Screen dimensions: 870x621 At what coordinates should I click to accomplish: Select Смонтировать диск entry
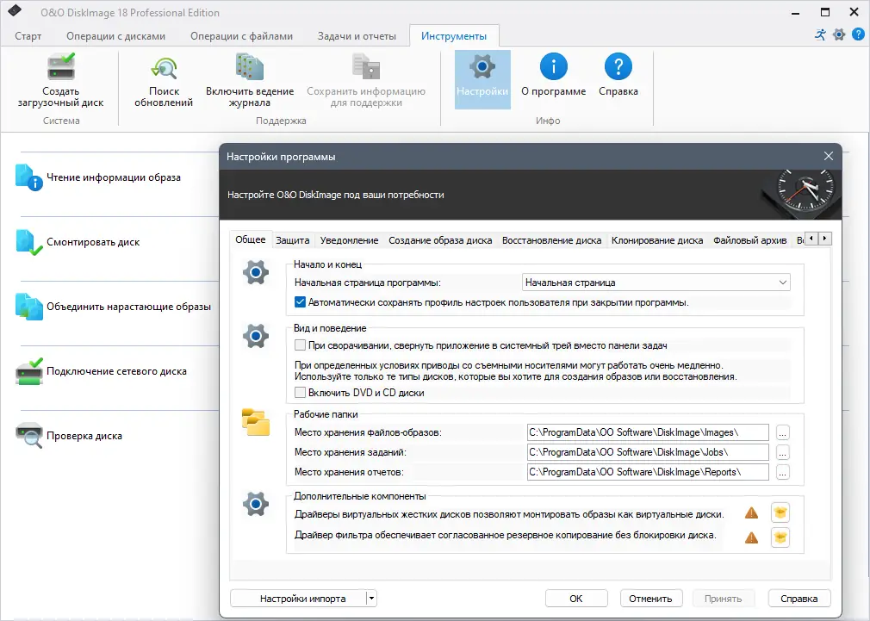tap(78, 242)
